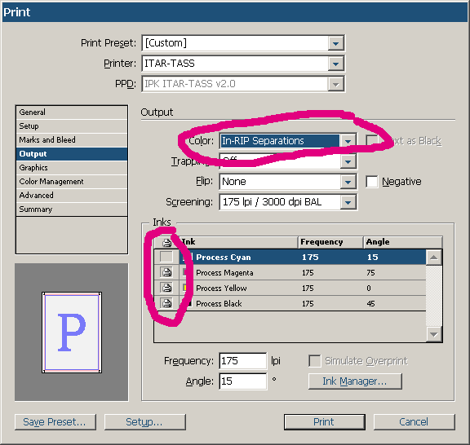
Task: Select the Process Yellow ink row
Action: point(290,288)
